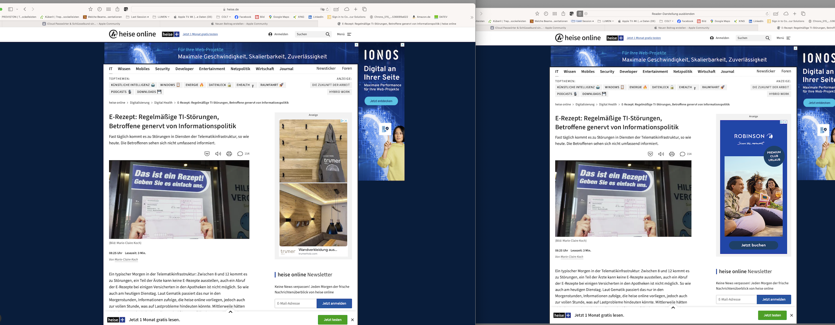Click Jetzt anmelden newsletter button in left window
The image size is (835, 325).
(x=334, y=303)
